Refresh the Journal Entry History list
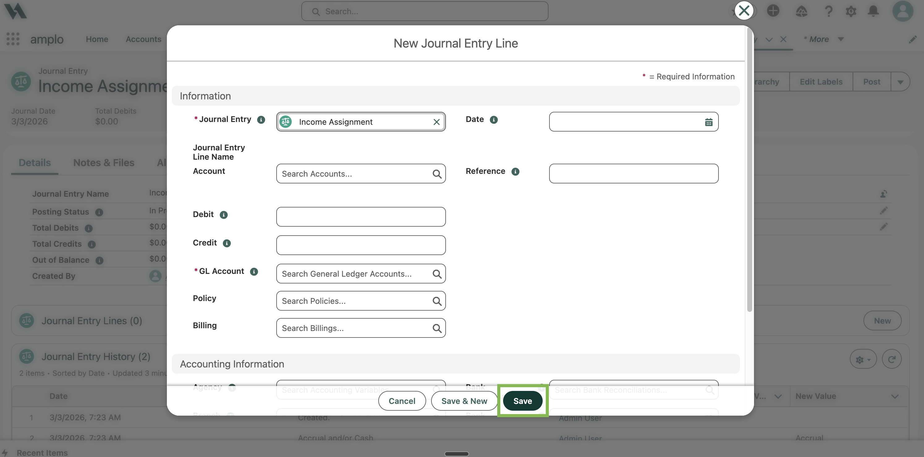 [891, 359]
